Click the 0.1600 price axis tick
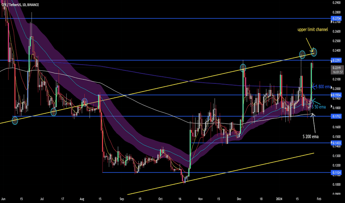This screenshot has height=203, width=345. click(336, 127)
